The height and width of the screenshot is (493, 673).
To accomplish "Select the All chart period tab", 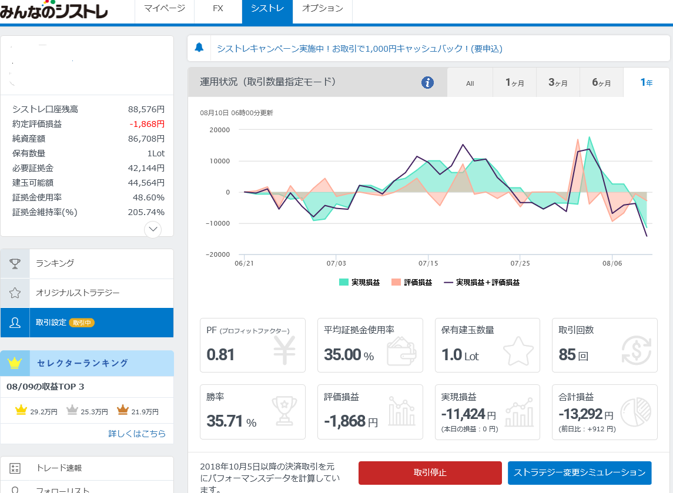I will 470,83.
